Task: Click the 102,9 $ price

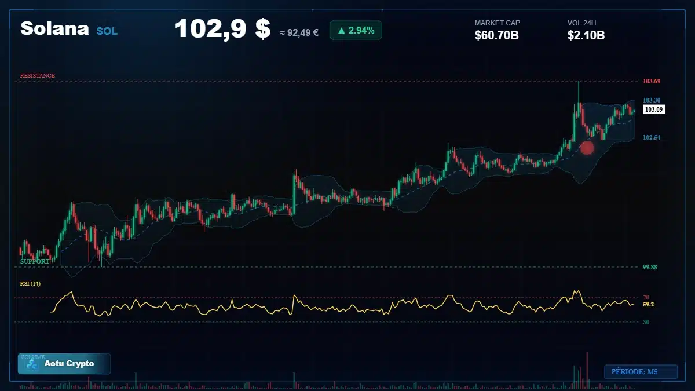Action: 222,29
